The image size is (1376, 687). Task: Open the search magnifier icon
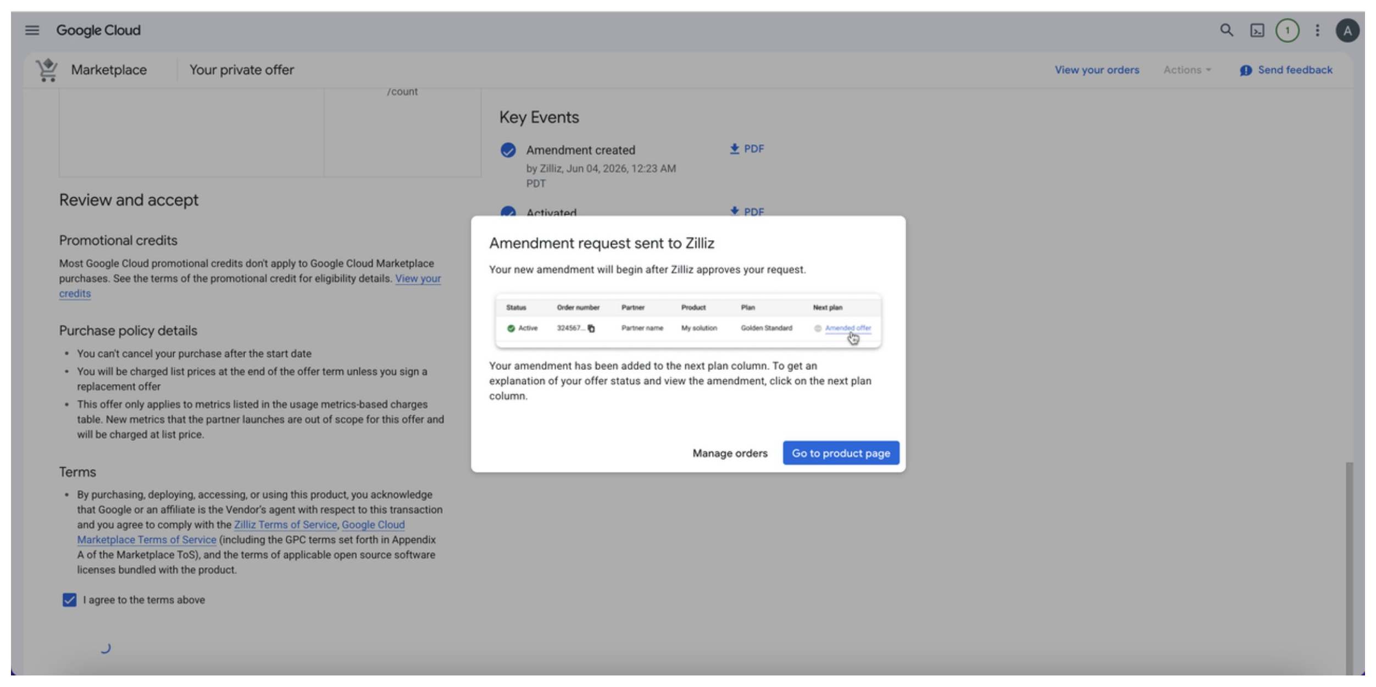[x=1227, y=30]
